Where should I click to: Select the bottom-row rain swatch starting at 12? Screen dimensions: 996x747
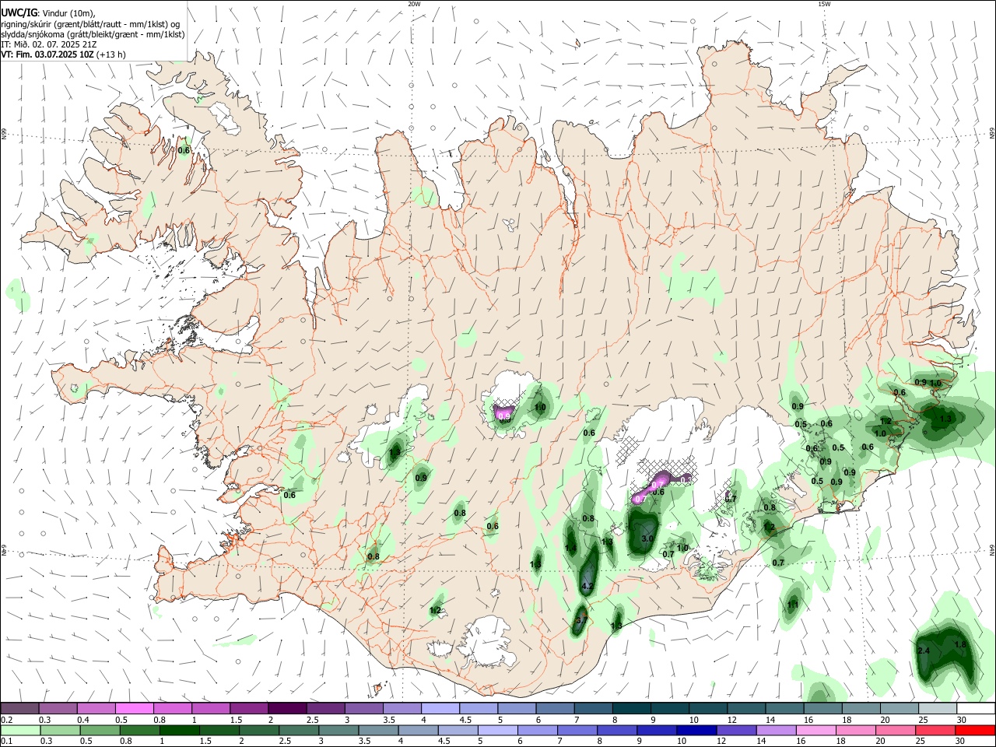[x=737, y=730]
